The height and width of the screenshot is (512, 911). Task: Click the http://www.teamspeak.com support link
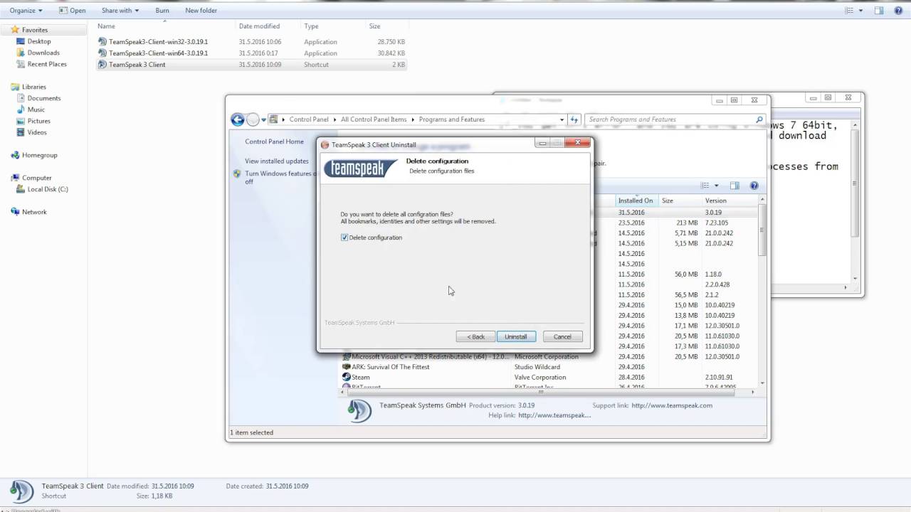[x=672, y=405]
